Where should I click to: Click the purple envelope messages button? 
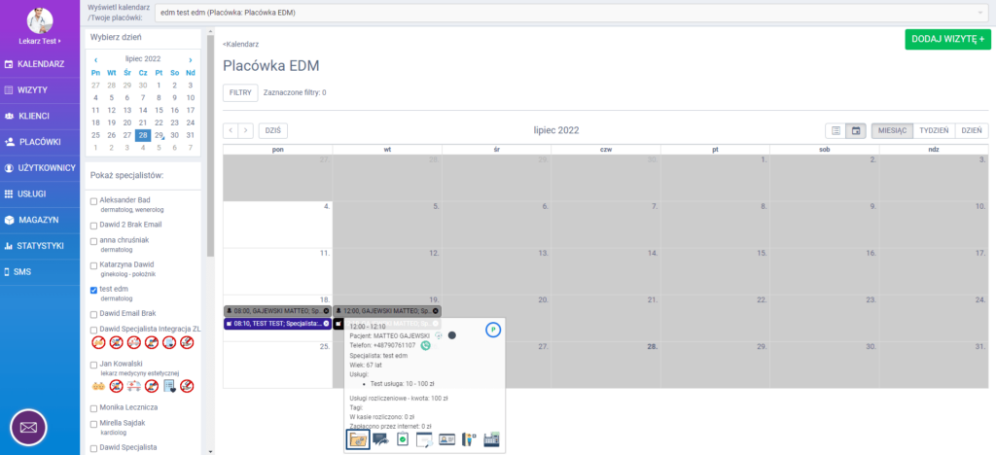(x=29, y=426)
